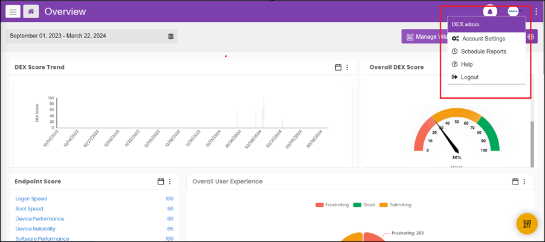Open the Device Reliability link
545x242 pixels.
36,229
